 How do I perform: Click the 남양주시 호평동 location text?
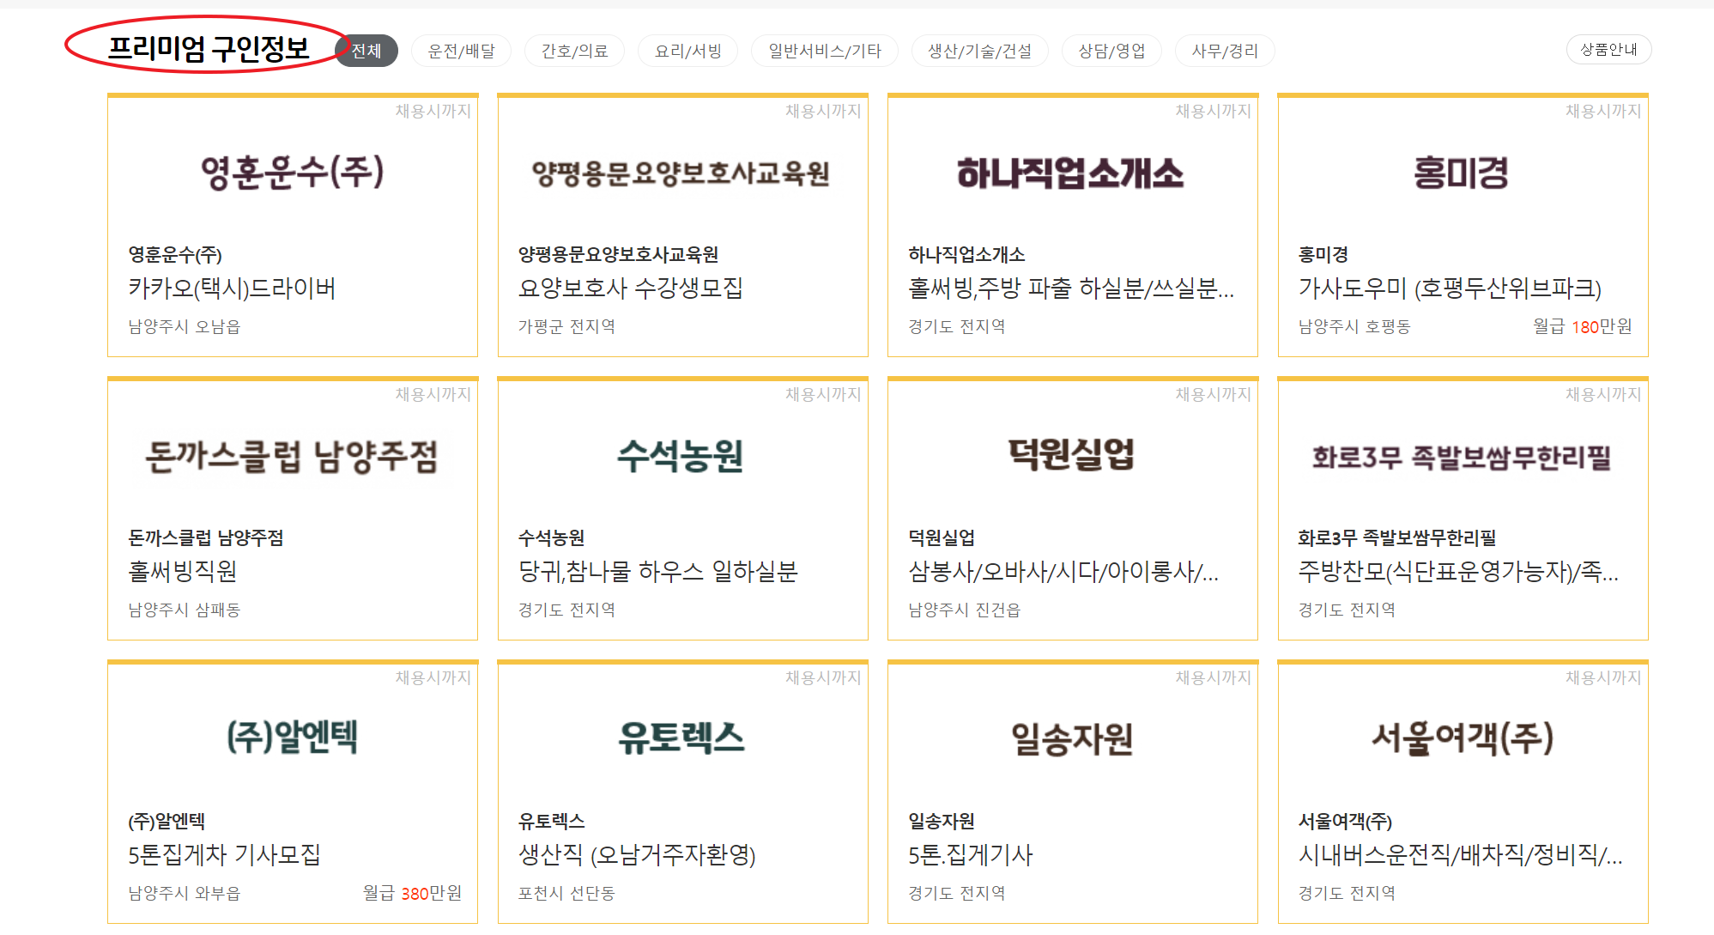(x=1354, y=327)
